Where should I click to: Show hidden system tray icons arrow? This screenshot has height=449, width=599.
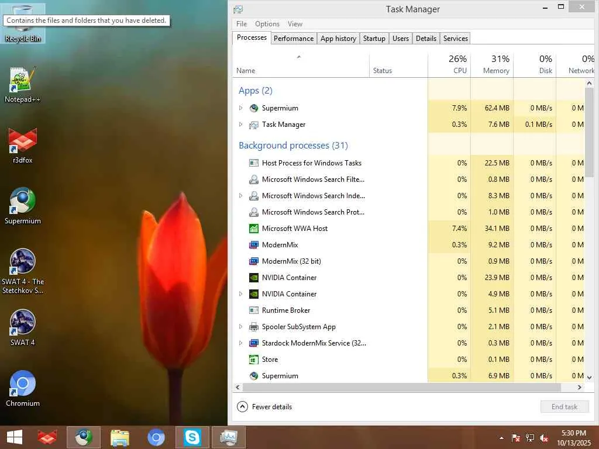pos(501,438)
